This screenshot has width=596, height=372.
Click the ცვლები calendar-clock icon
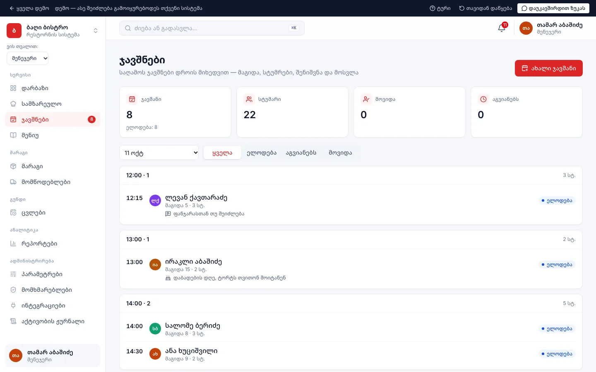pos(13,213)
